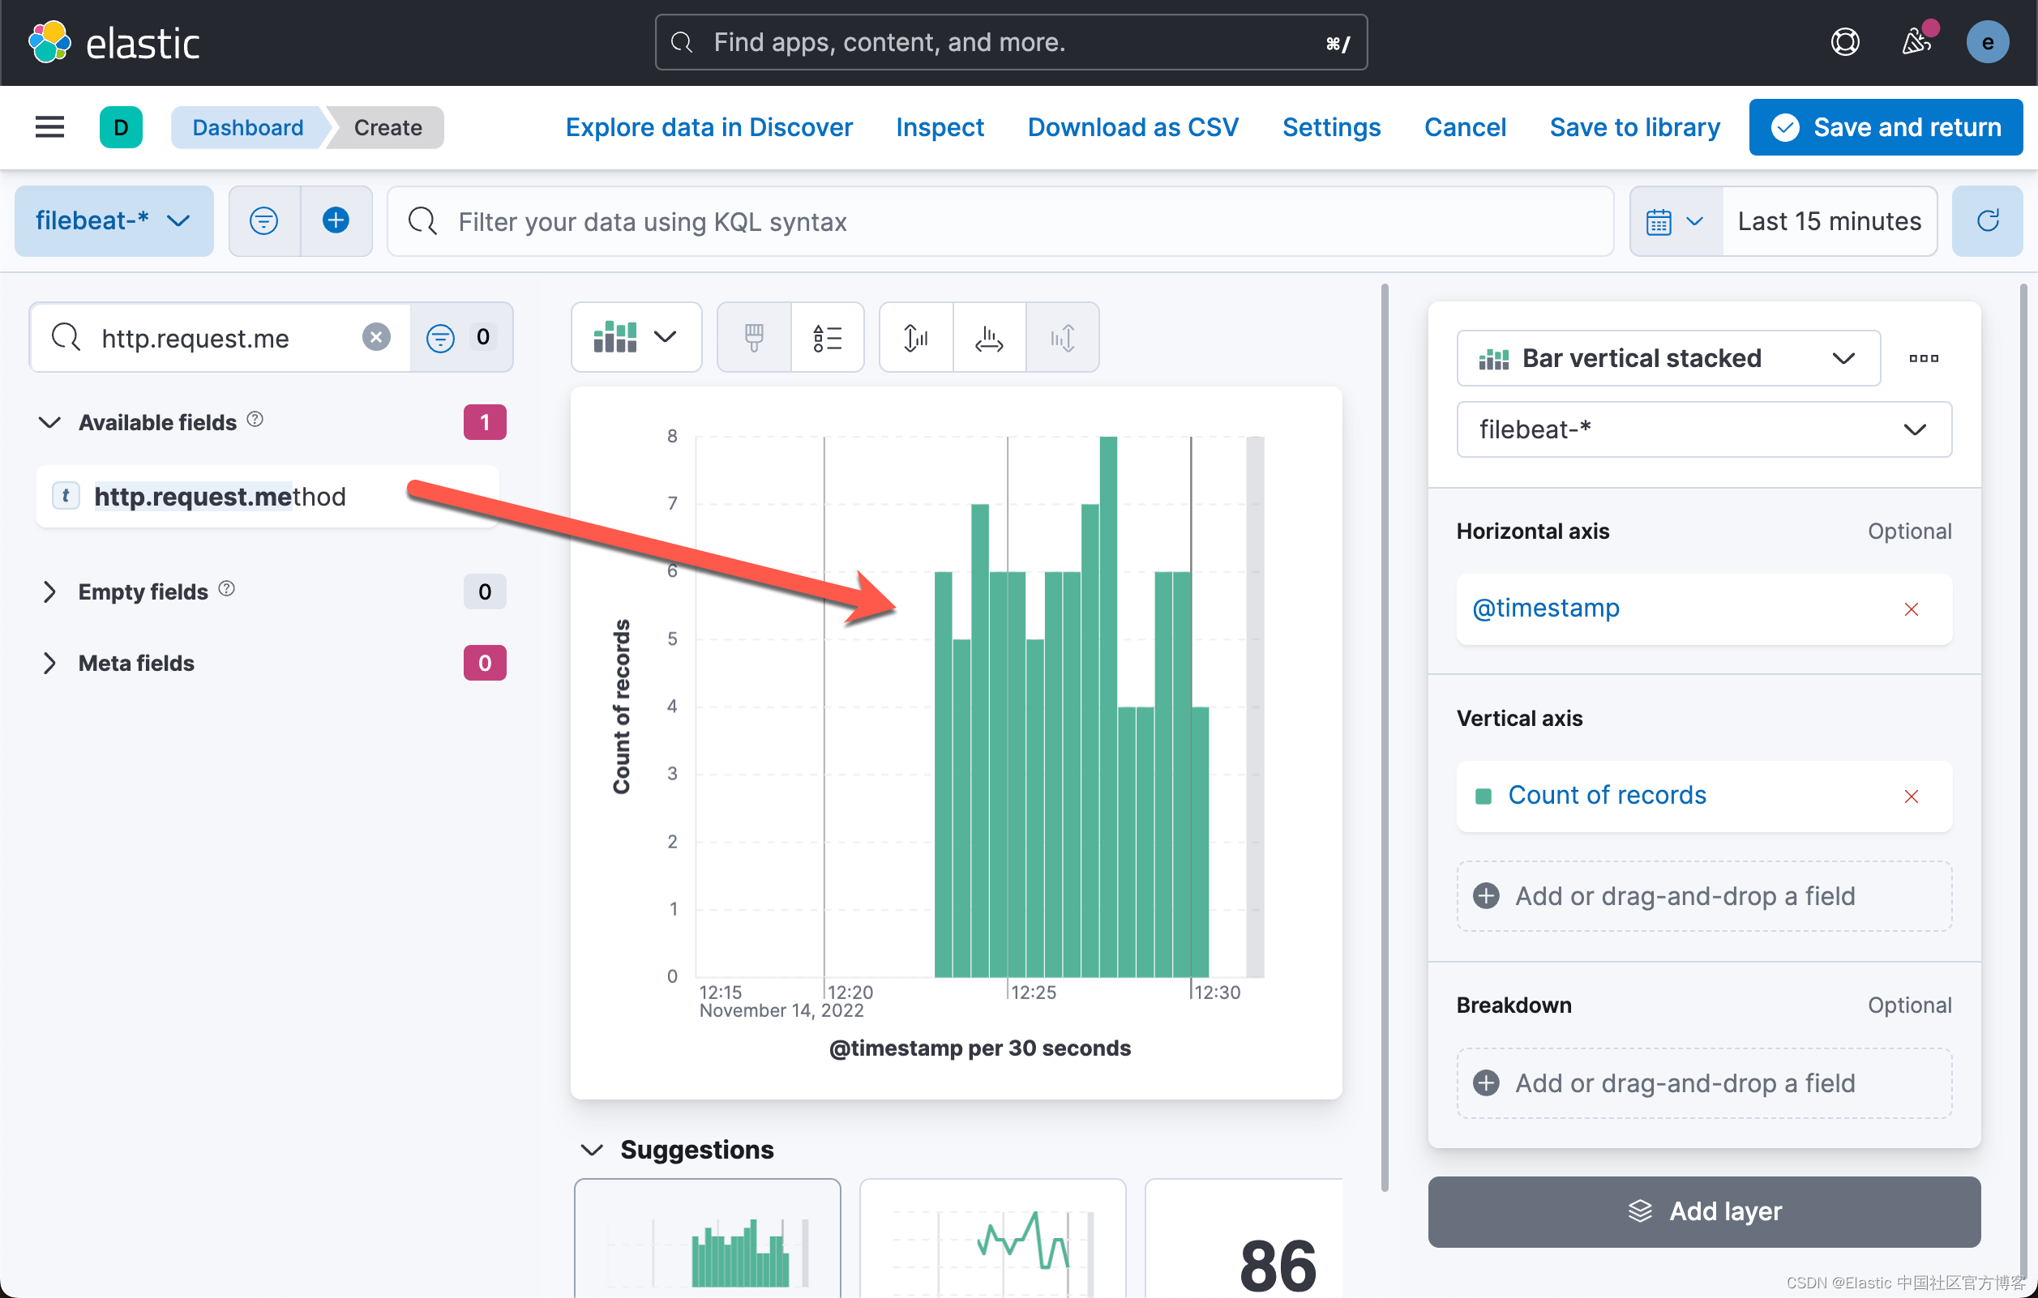Open the Bar vertical stacked dropdown
The width and height of the screenshot is (2038, 1298).
click(1668, 358)
